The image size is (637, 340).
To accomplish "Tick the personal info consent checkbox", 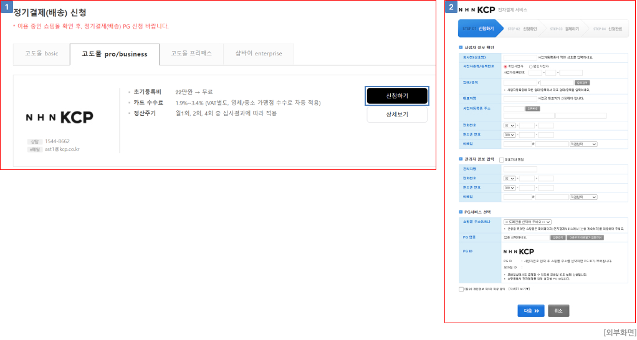I will click(x=461, y=289).
